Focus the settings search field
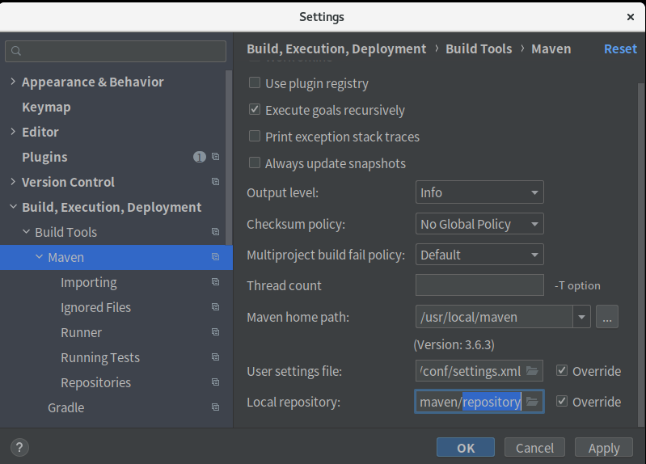Screen dimensions: 646x464 [x=116, y=51]
